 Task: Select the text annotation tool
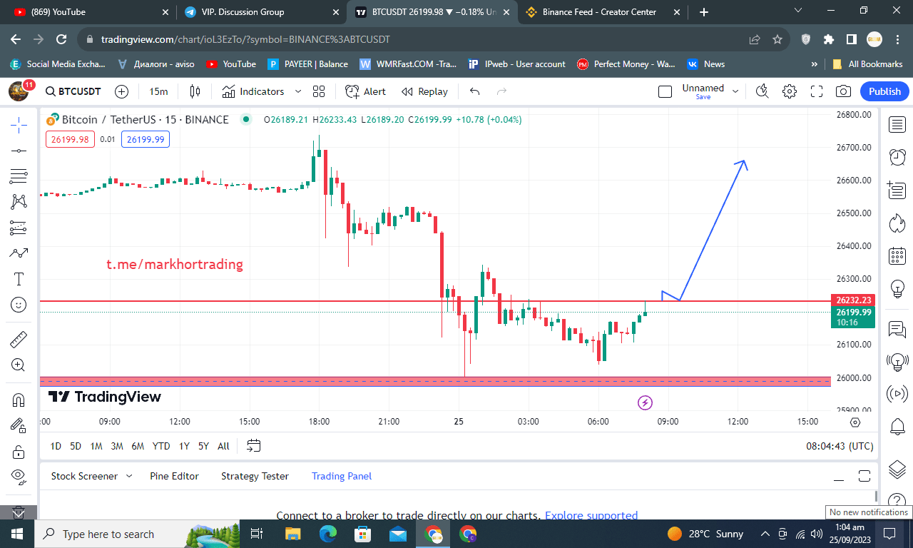pos(19,279)
